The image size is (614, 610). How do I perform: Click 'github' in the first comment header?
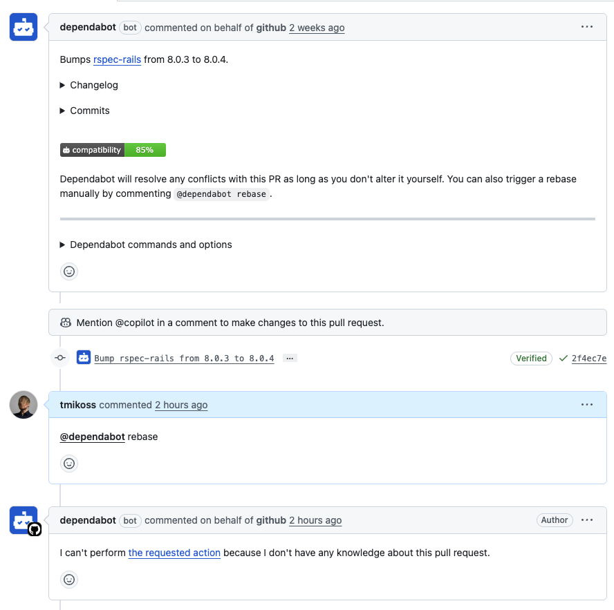click(x=271, y=28)
